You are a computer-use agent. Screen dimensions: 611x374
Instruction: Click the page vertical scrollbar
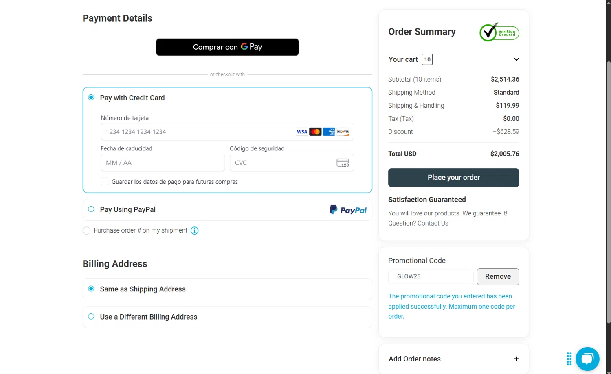(609, 191)
